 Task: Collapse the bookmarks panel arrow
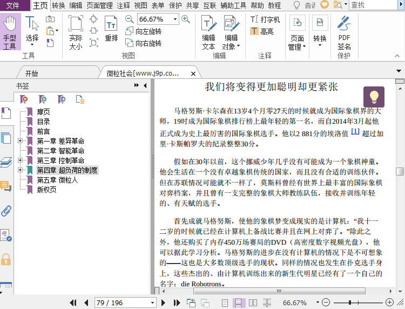145,85
